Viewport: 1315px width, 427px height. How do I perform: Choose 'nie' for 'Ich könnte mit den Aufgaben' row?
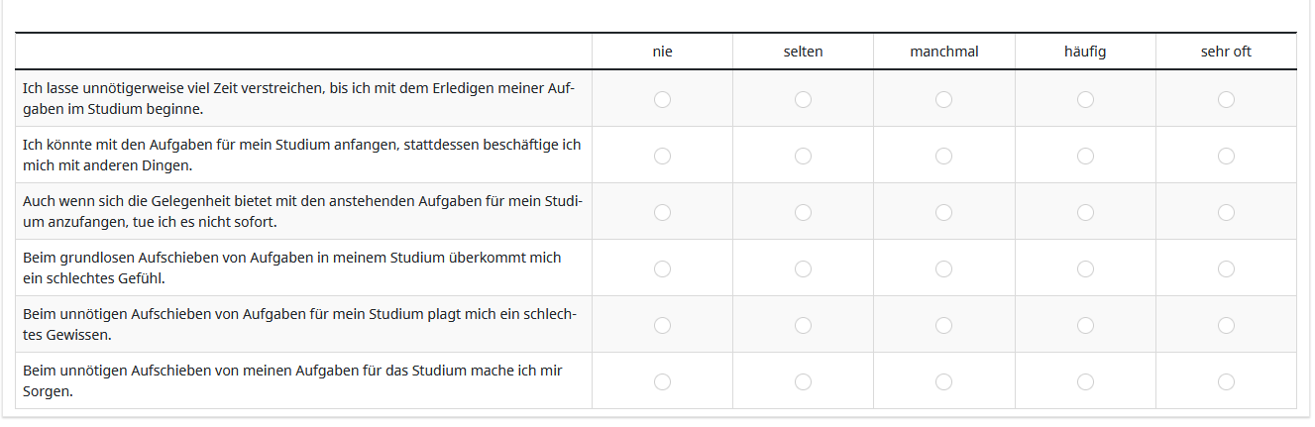point(662,156)
